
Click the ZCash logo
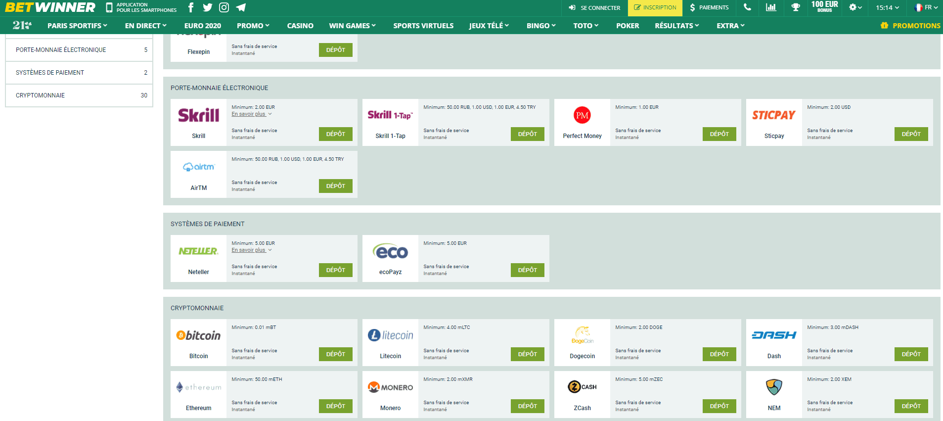pyautogui.click(x=583, y=387)
